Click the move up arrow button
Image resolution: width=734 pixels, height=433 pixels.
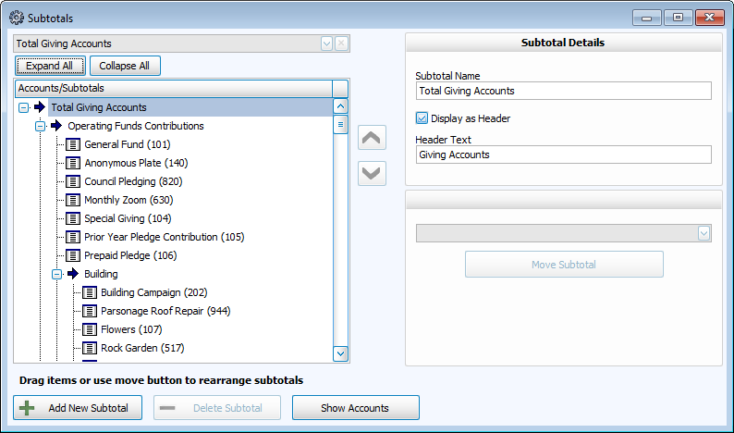pyautogui.click(x=372, y=138)
